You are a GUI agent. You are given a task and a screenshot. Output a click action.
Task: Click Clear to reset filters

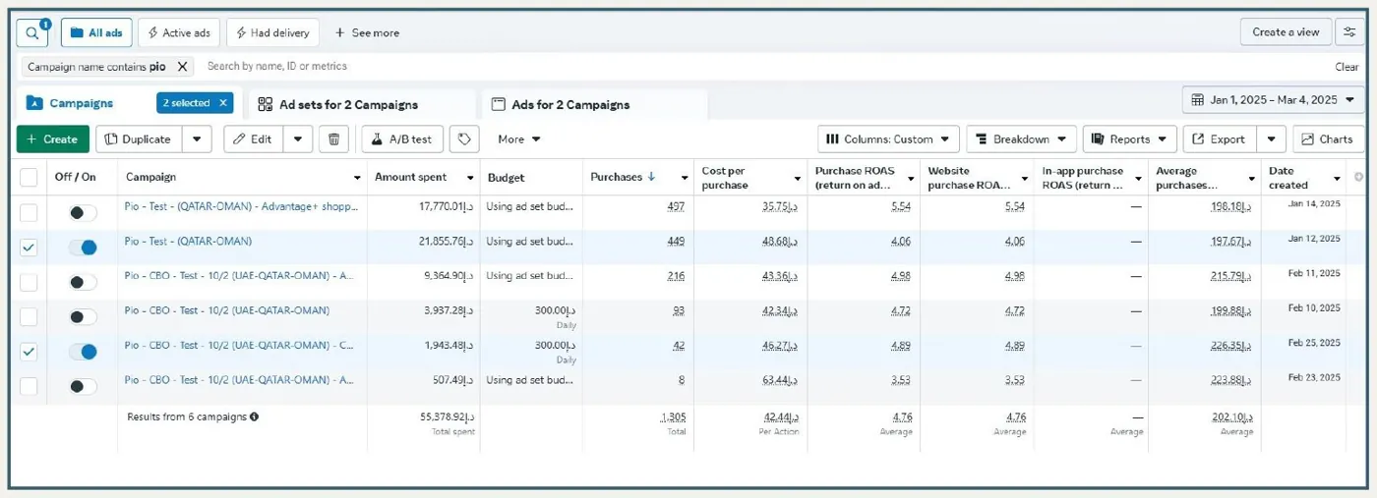[x=1347, y=67]
